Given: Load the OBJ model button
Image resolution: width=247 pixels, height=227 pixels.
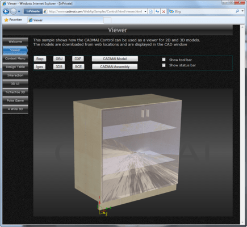Looking at the screenshot, I should coord(59,59).
